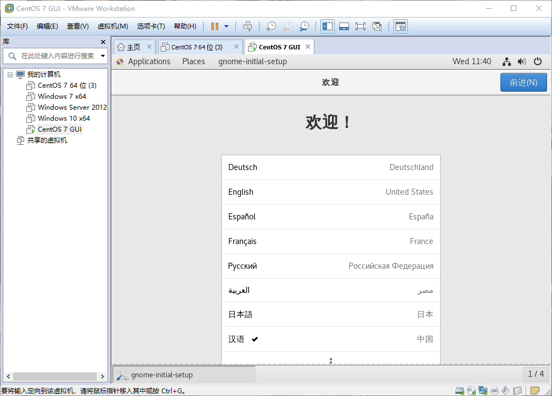Send Ctrl+Alt+Del to the VM
The width and height of the screenshot is (552, 396).
pos(247,26)
